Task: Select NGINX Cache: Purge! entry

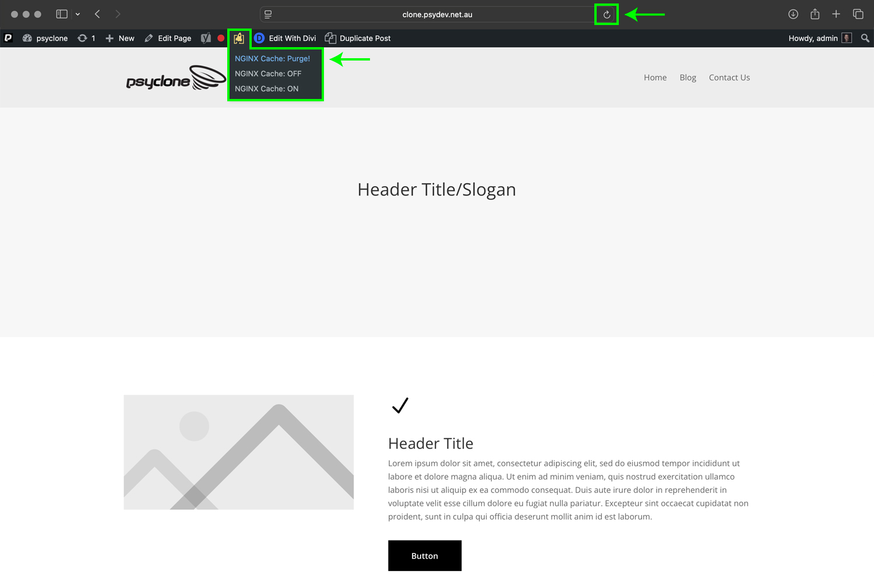Action: [x=272, y=58]
